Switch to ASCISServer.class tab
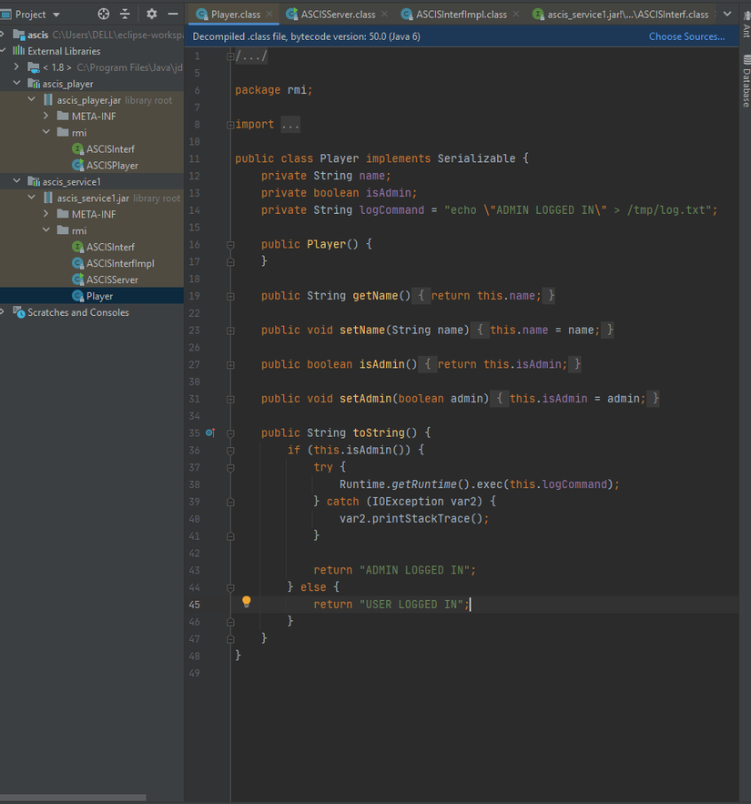The width and height of the screenshot is (751, 804). coord(337,15)
